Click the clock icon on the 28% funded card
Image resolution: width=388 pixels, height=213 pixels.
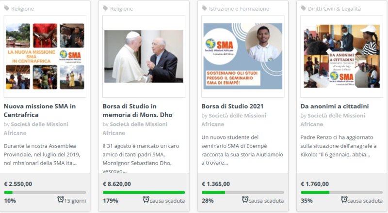[x=245, y=200]
